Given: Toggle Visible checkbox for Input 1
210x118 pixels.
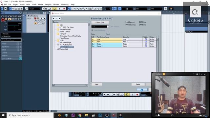Looking at the screenshot, I should tap(146, 39).
